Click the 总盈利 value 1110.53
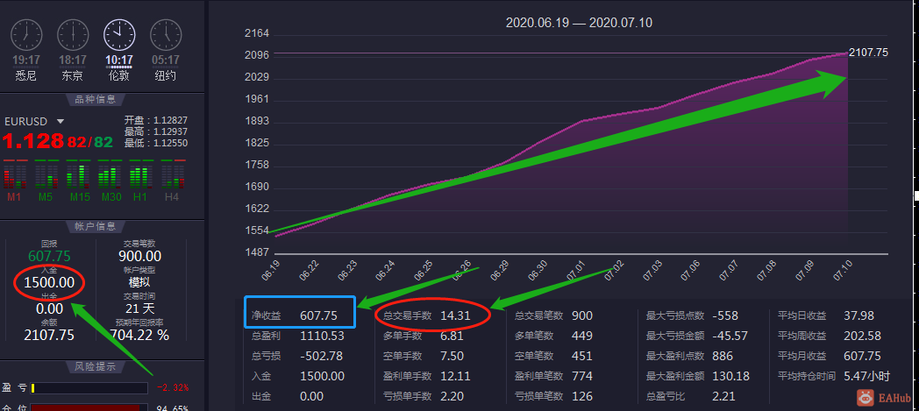 click(x=322, y=336)
